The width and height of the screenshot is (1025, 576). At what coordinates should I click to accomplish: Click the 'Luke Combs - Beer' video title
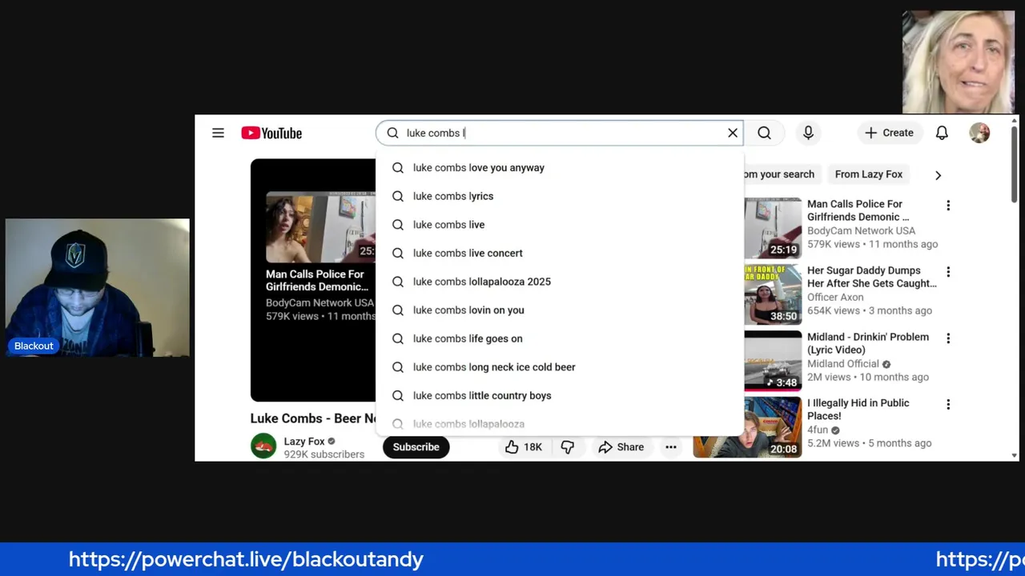pos(313,418)
